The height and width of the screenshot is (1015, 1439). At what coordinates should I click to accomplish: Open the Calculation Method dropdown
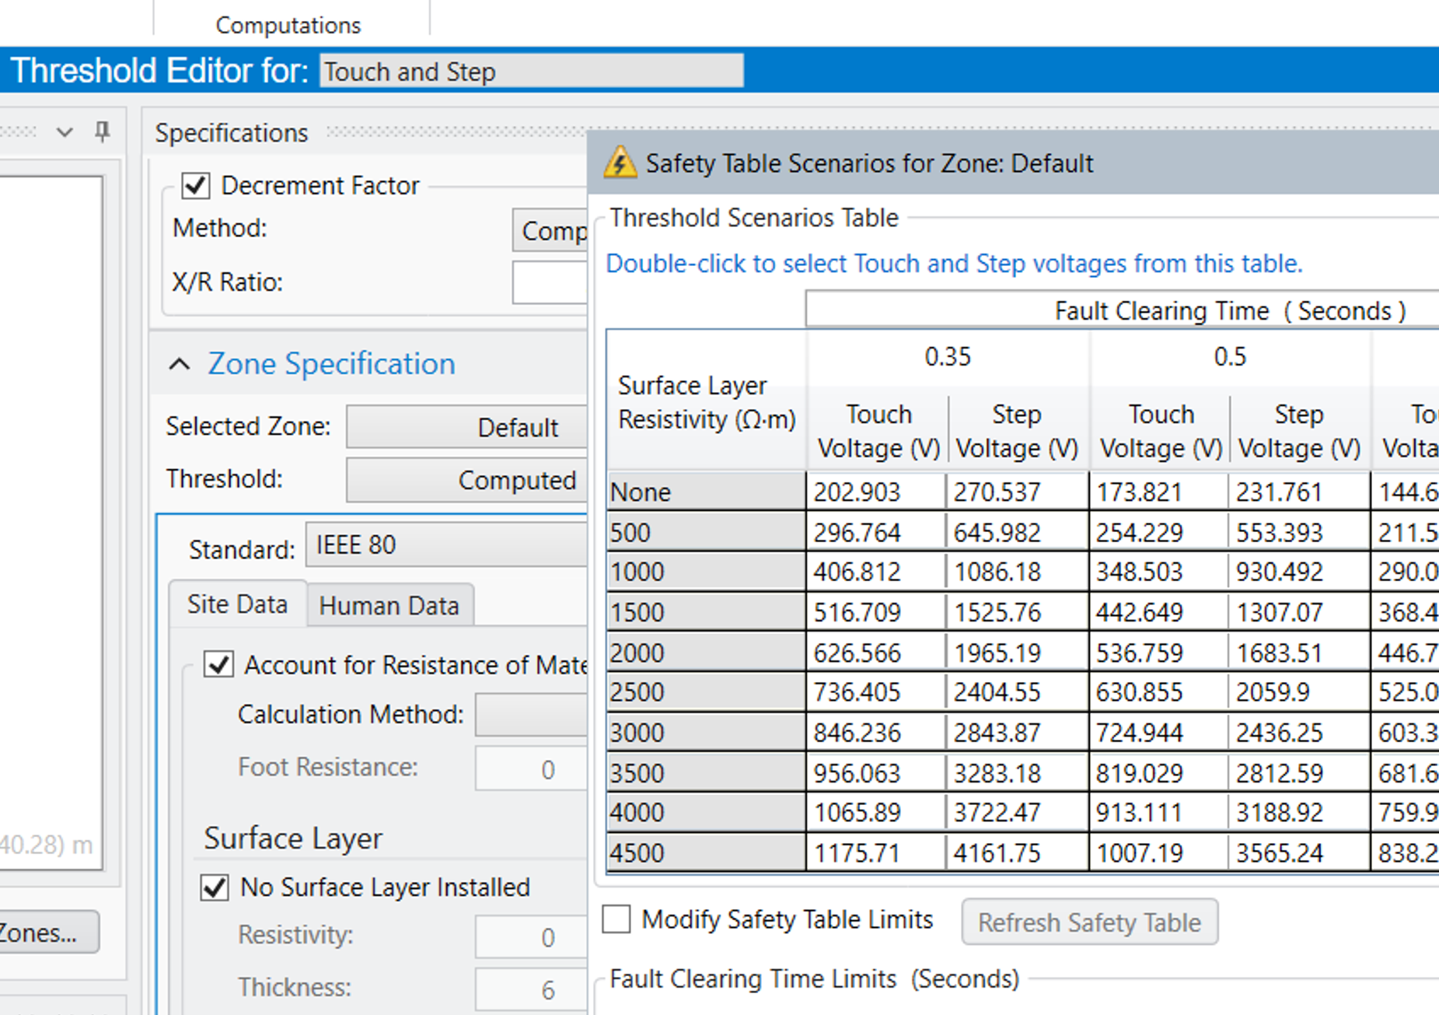pos(532,714)
